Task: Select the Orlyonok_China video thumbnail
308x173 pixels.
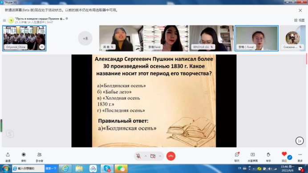Action: tap(24, 38)
